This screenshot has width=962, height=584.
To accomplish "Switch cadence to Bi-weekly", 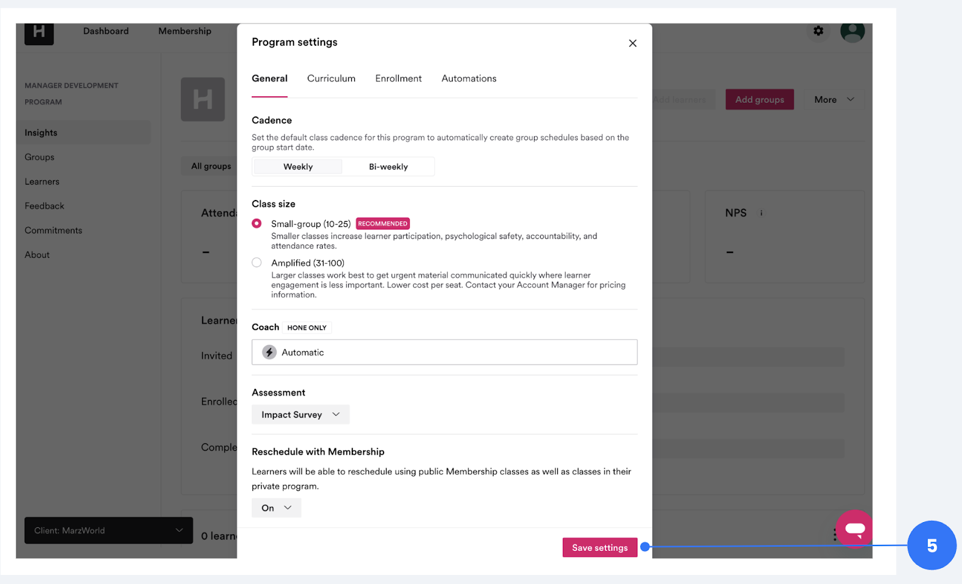I will click(388, 166).
